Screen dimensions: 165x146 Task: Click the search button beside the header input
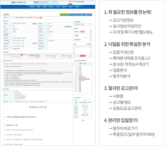click(x=57, y=2)
